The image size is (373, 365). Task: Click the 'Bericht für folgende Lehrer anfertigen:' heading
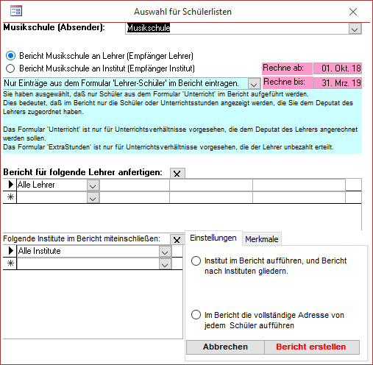[x=82, y=172]
